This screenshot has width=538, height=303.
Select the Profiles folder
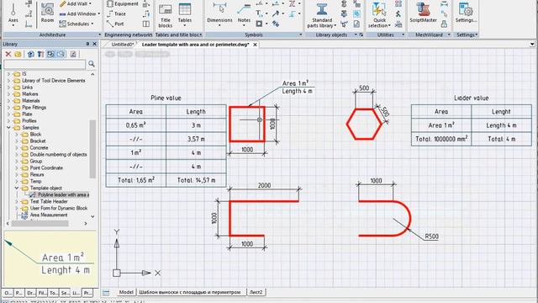[29, 121]
